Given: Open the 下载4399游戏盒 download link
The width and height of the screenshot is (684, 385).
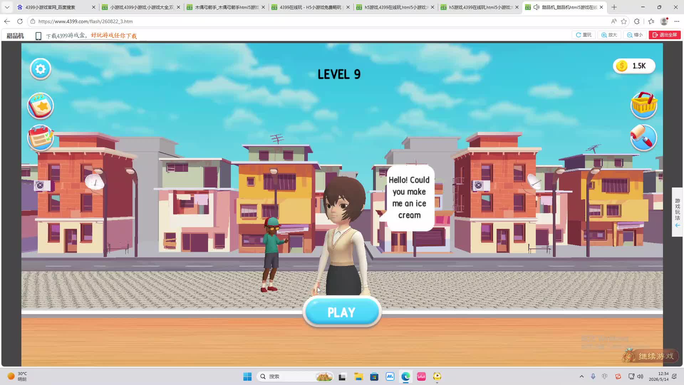Looking at the screenshot, I should point(91,36).
